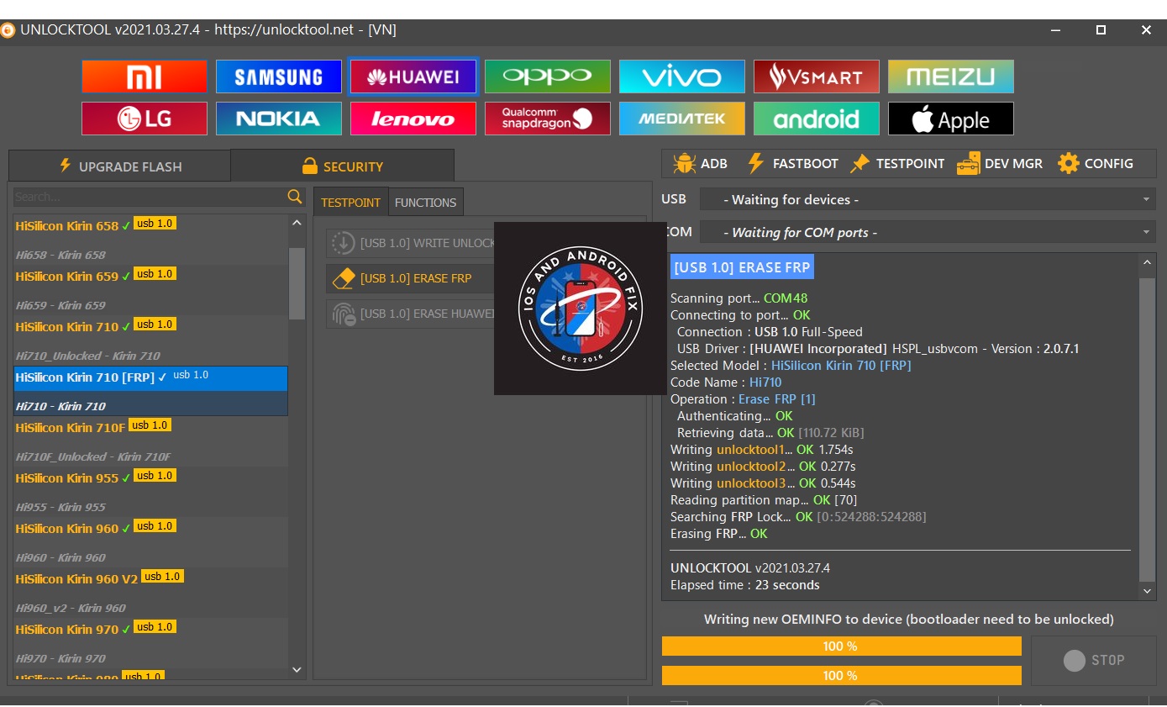The width and height of the screenshot is (1167, 707).
Task: Choose the Samsung brand tile
Action: click(x=279, y=77)
